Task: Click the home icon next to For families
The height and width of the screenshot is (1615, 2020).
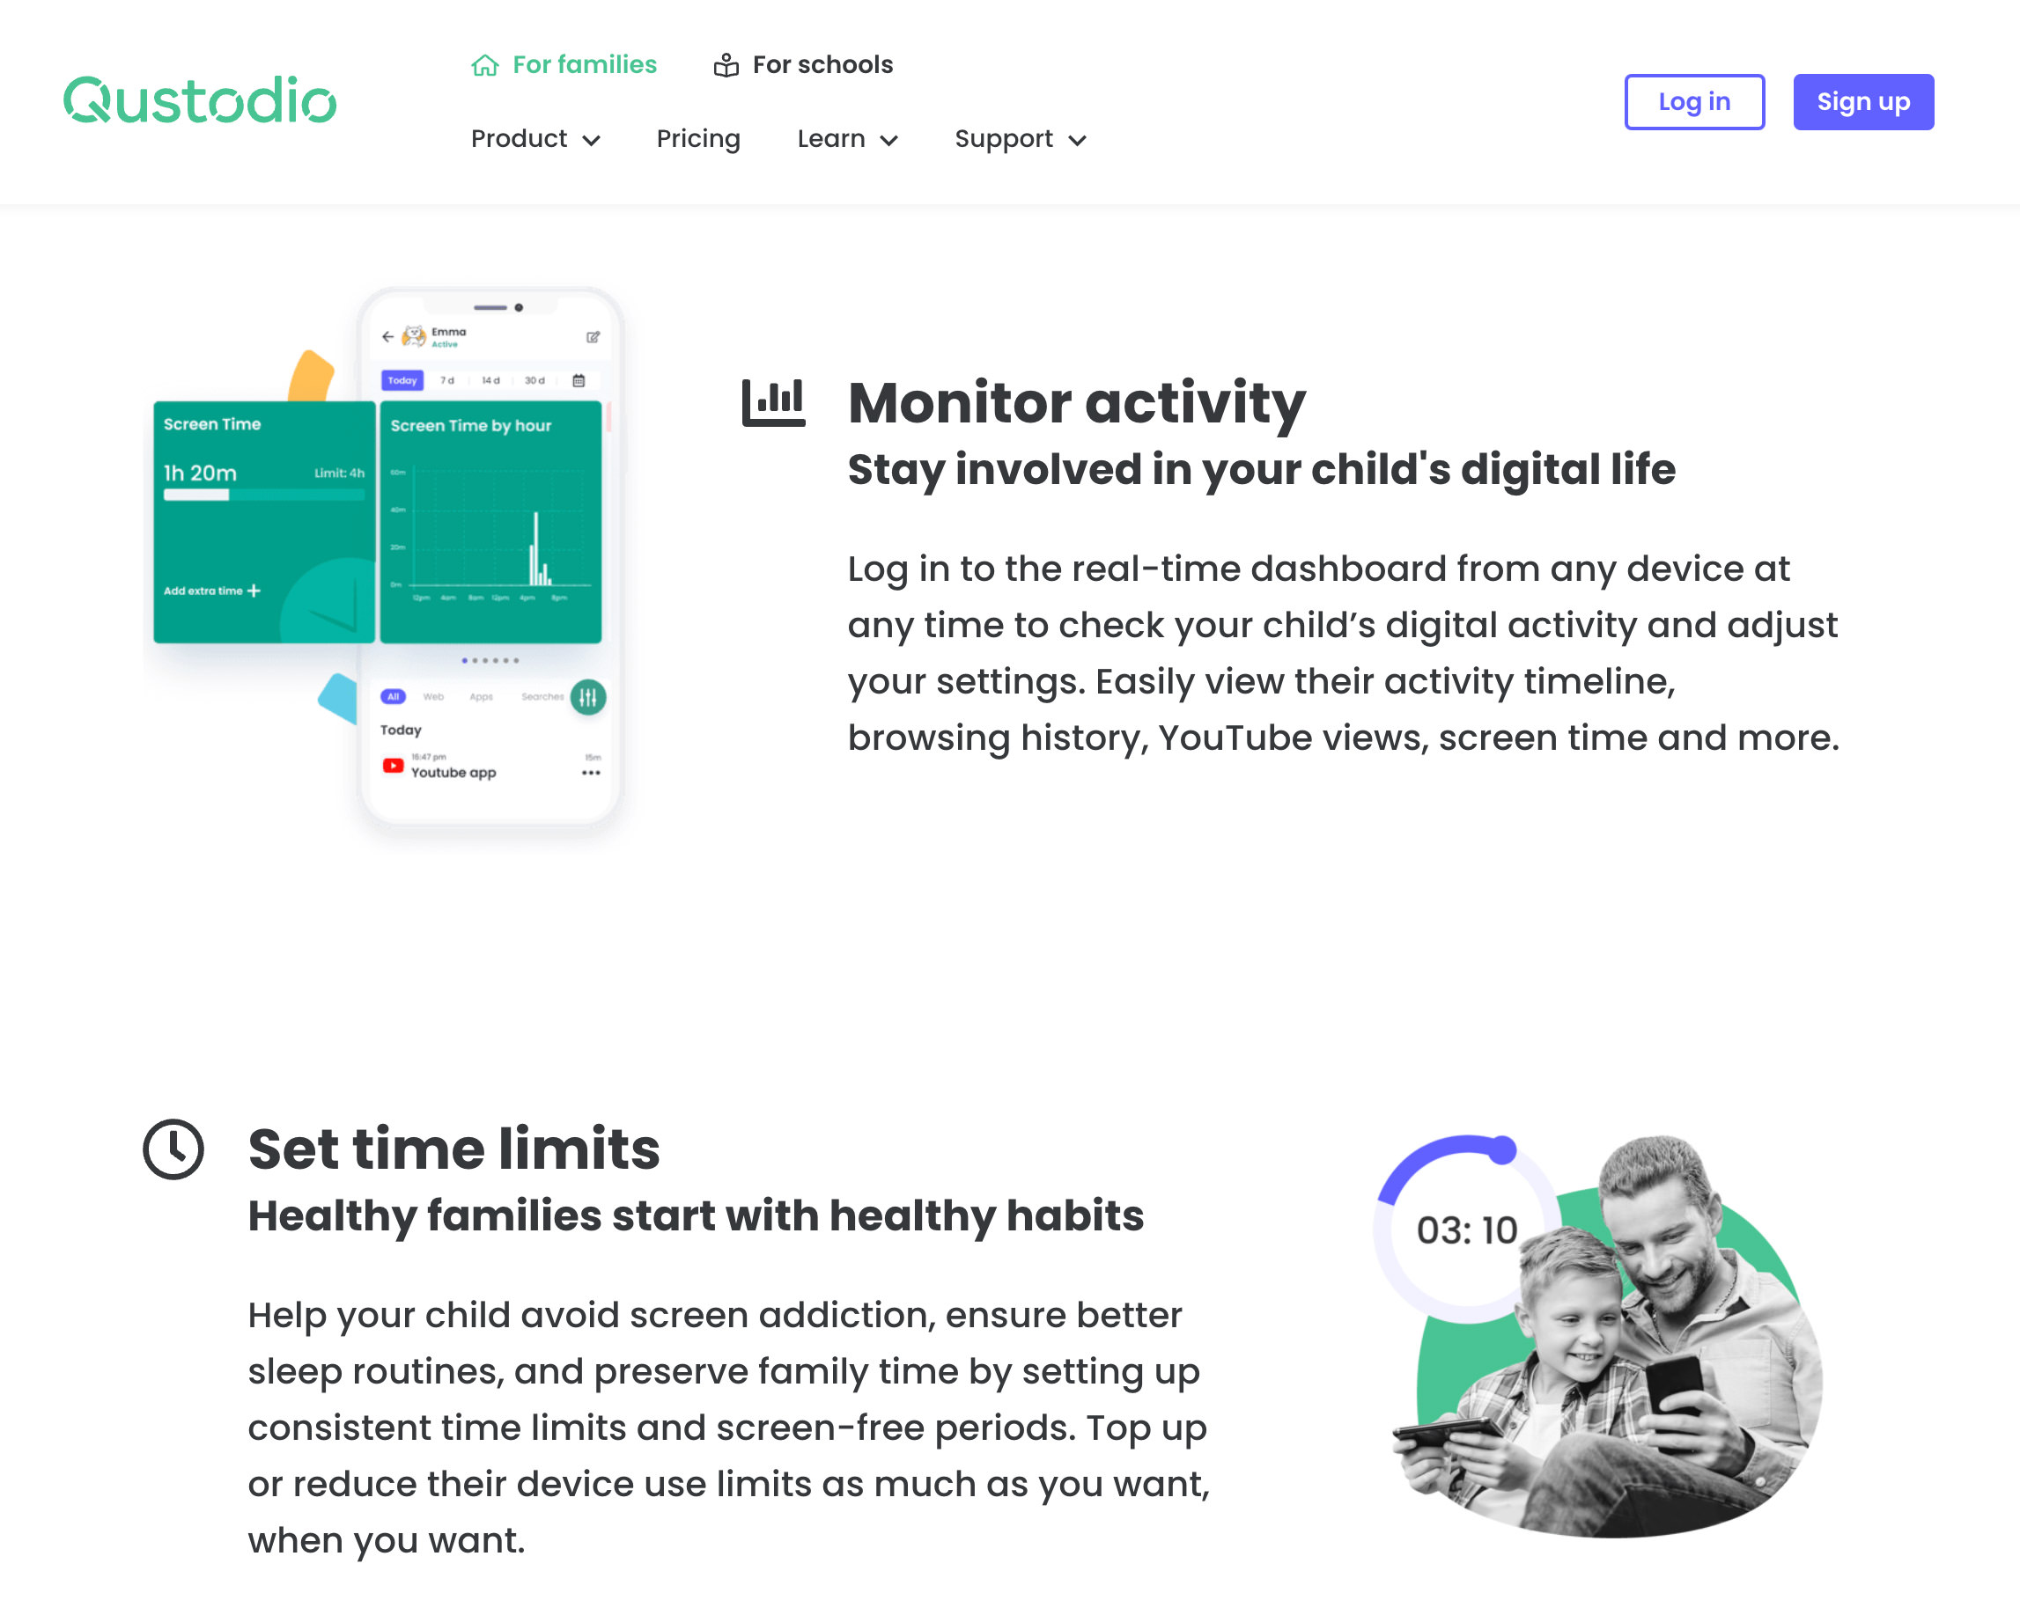Action: point(485,64)
